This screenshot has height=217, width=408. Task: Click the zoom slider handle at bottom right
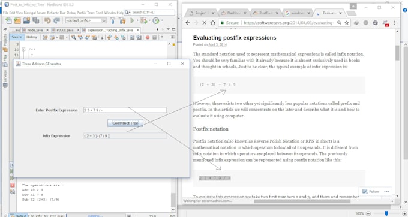(386, 213)
